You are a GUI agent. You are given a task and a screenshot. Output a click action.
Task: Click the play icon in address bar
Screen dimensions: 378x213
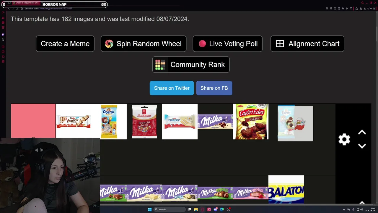[347, 9]
